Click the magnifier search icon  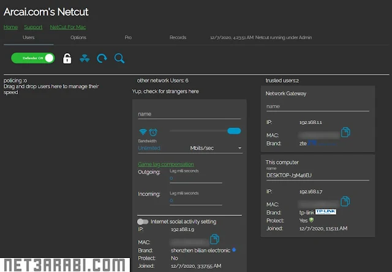[x=119, y=59]
